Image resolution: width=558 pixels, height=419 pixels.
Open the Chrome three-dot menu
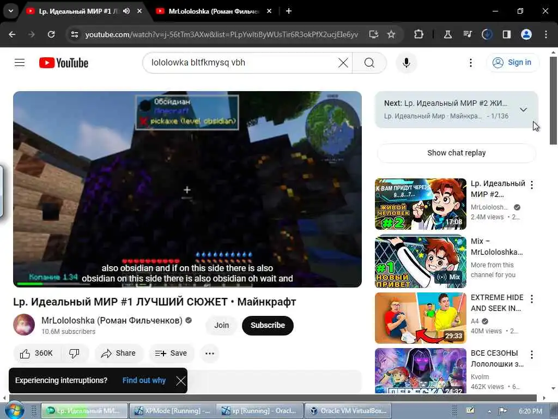[546, 34]
